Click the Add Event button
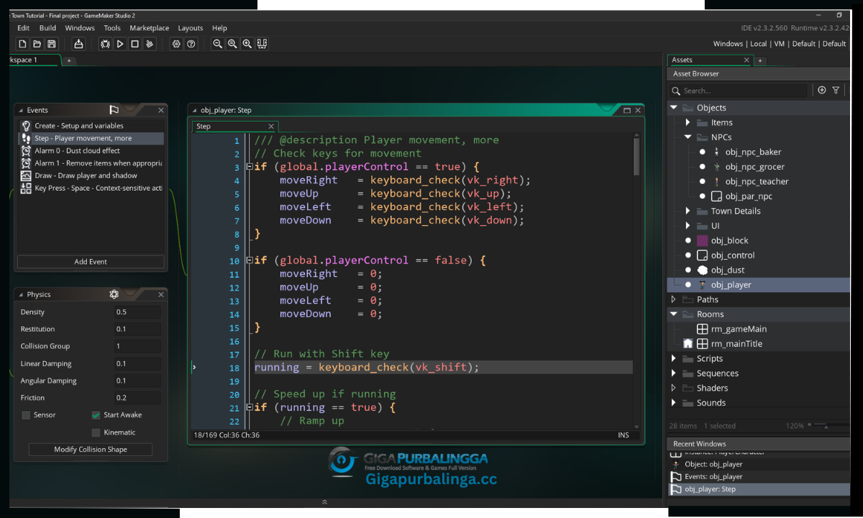The width and height of the screenshot is (863, 518). point(91,262)
